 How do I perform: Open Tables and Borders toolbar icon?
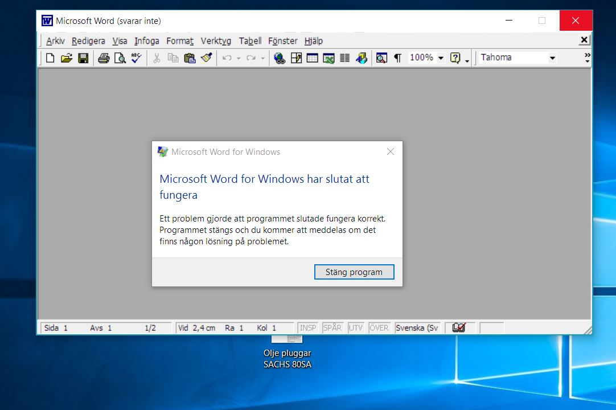coord(296,58)
